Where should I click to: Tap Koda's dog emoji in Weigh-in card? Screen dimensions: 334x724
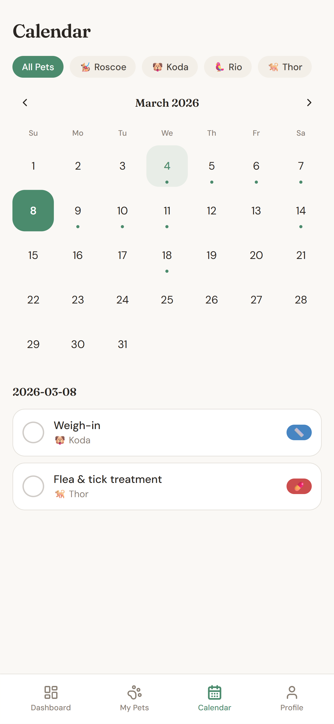[60, 440]
